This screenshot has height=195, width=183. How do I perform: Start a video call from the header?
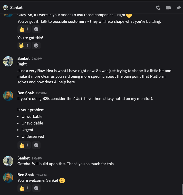tap(168, 8)
